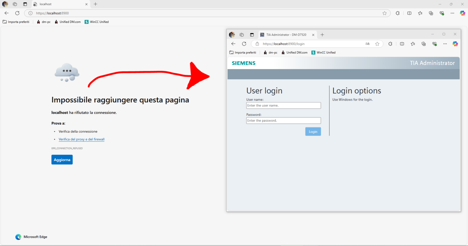This screenshot has height=246, width=468.
Task: Open profile avatar in TIA Administrator window
Action: click(232, 35)
